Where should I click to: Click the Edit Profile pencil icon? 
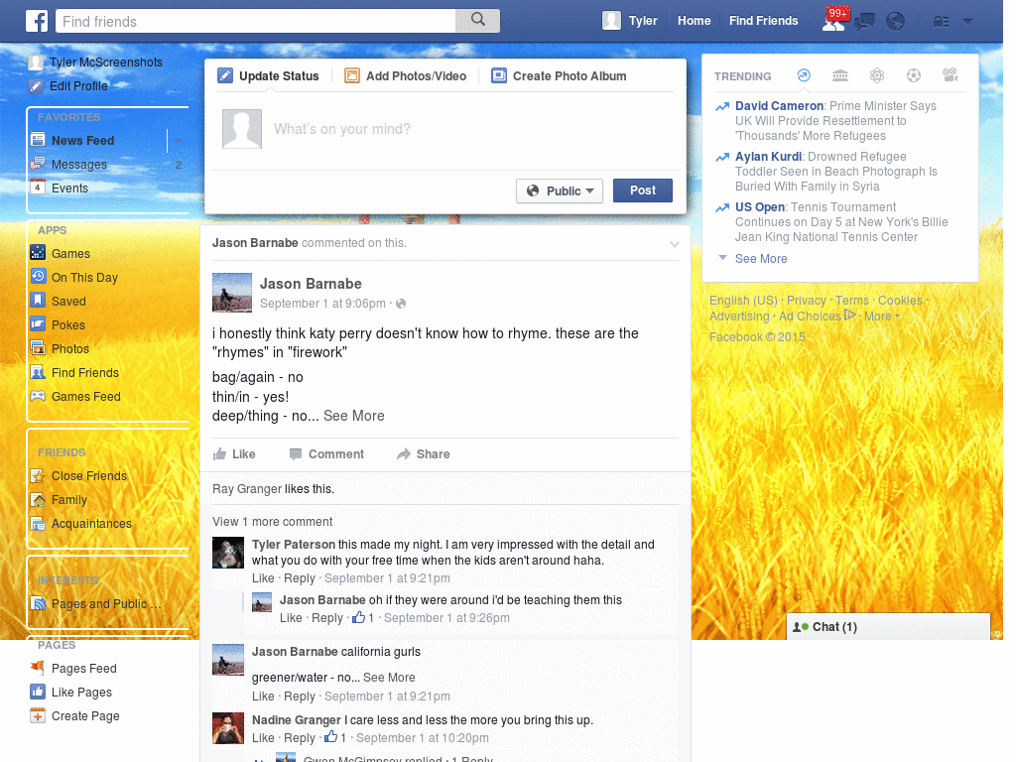(36, 86)
